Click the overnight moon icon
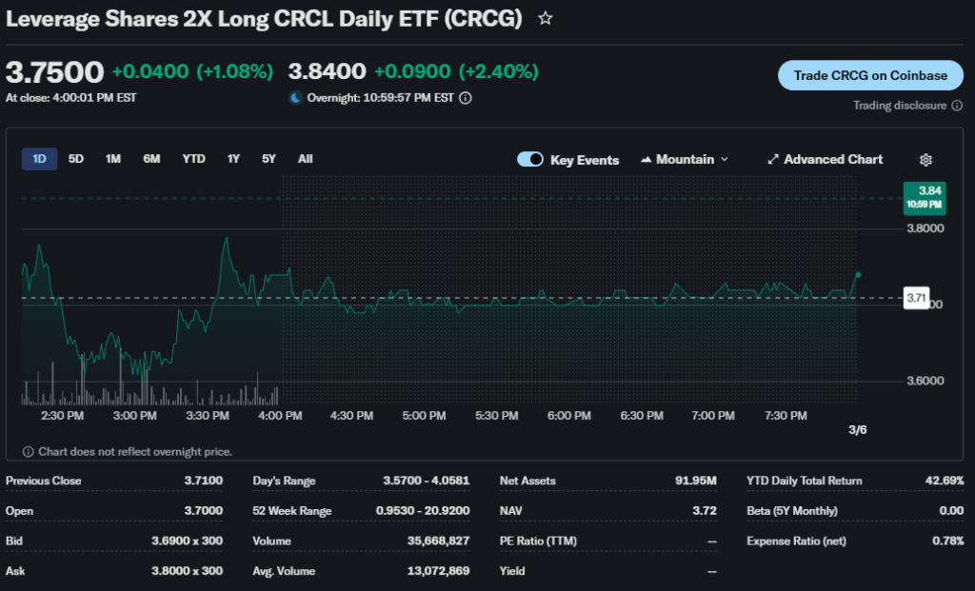Image resolution: width=975 pixels, height=591 pixels. click(295, 97)
